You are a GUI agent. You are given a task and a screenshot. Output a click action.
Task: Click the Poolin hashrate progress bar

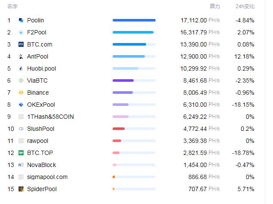(x=134, y=20)
